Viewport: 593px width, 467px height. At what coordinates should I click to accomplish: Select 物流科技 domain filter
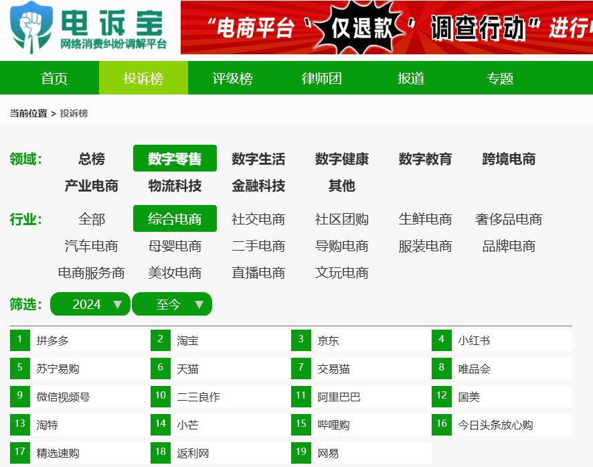tap(175, 186)
